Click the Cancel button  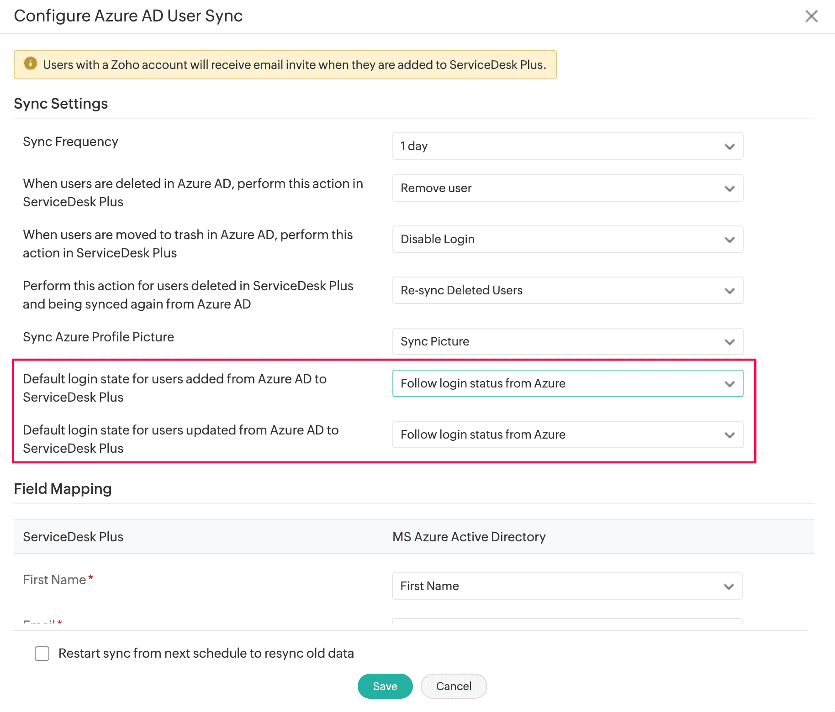coord(453,686)
